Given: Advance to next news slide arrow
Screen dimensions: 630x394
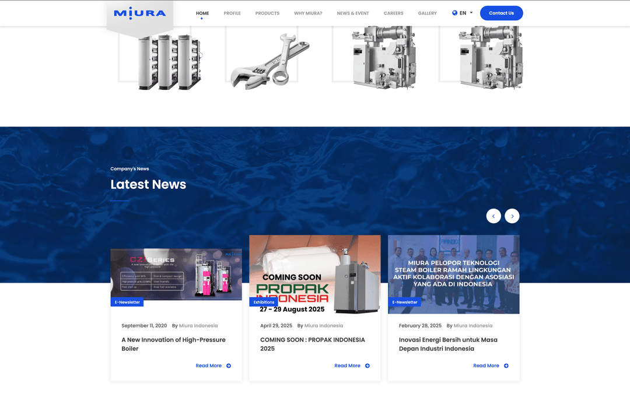Looking at the screenshot, I should (512, 216).
